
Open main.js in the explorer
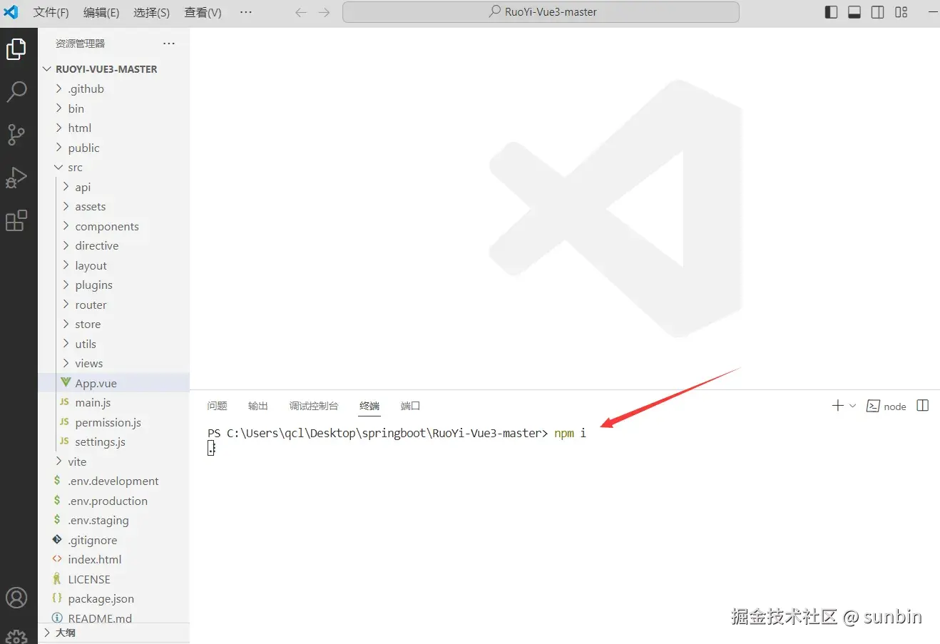[114, 402]
